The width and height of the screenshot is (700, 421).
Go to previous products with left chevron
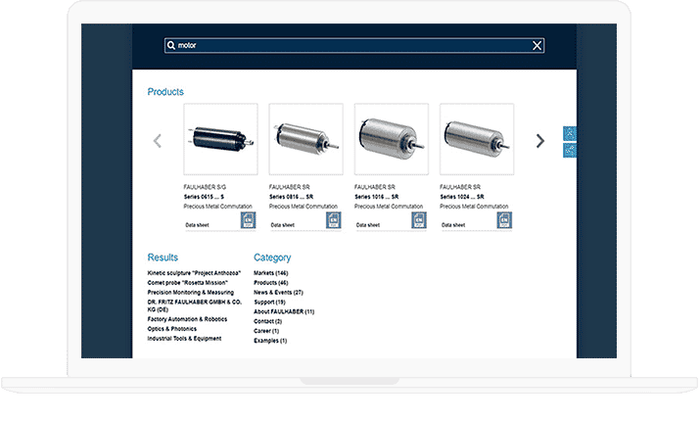pos(158,141)
